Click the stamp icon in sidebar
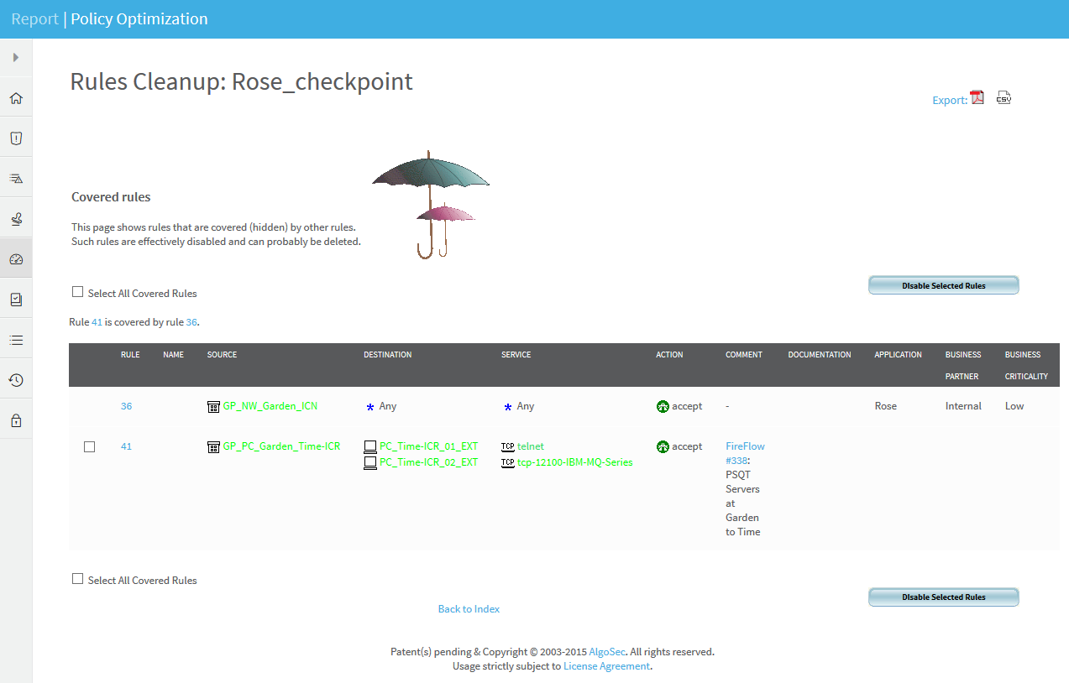The image size is (1069, 683). (x=16, y=219)
